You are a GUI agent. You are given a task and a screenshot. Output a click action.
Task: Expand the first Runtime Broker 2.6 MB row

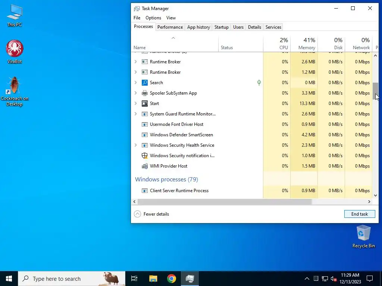pos(136,62)
